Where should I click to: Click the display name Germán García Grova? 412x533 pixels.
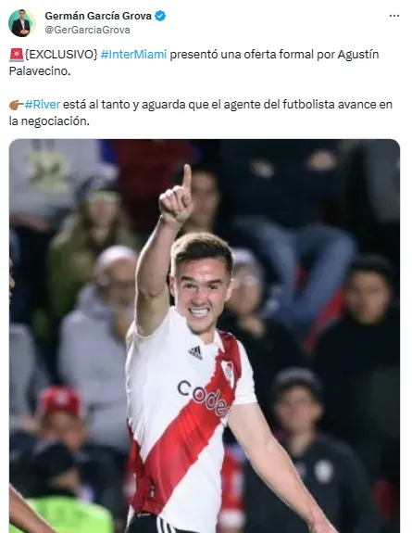pyautogui.click(x=98, y=16)
